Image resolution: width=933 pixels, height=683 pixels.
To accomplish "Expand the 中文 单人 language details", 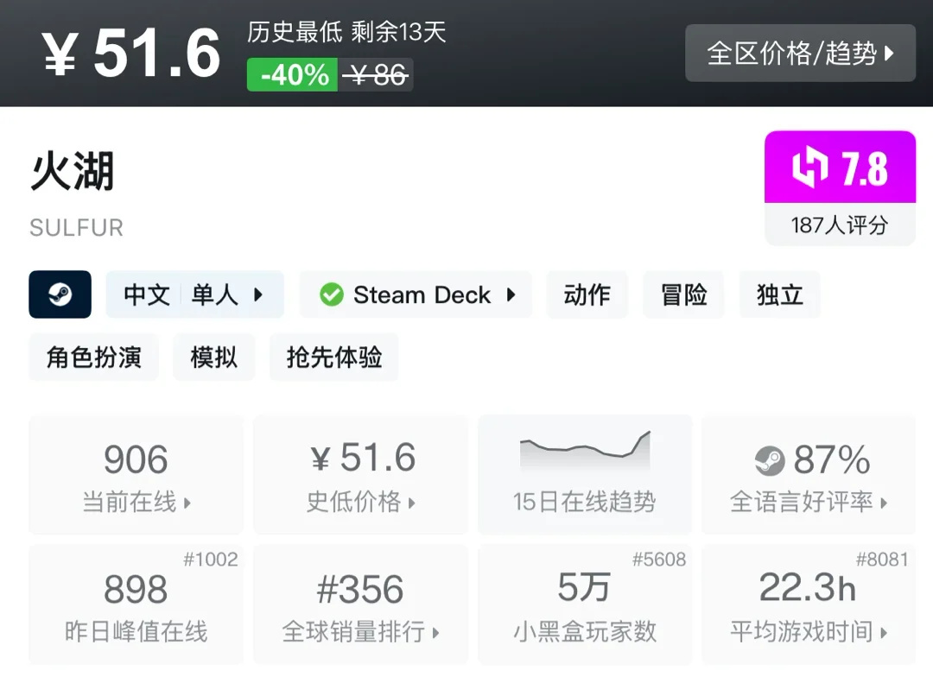I will pos(194,295).
